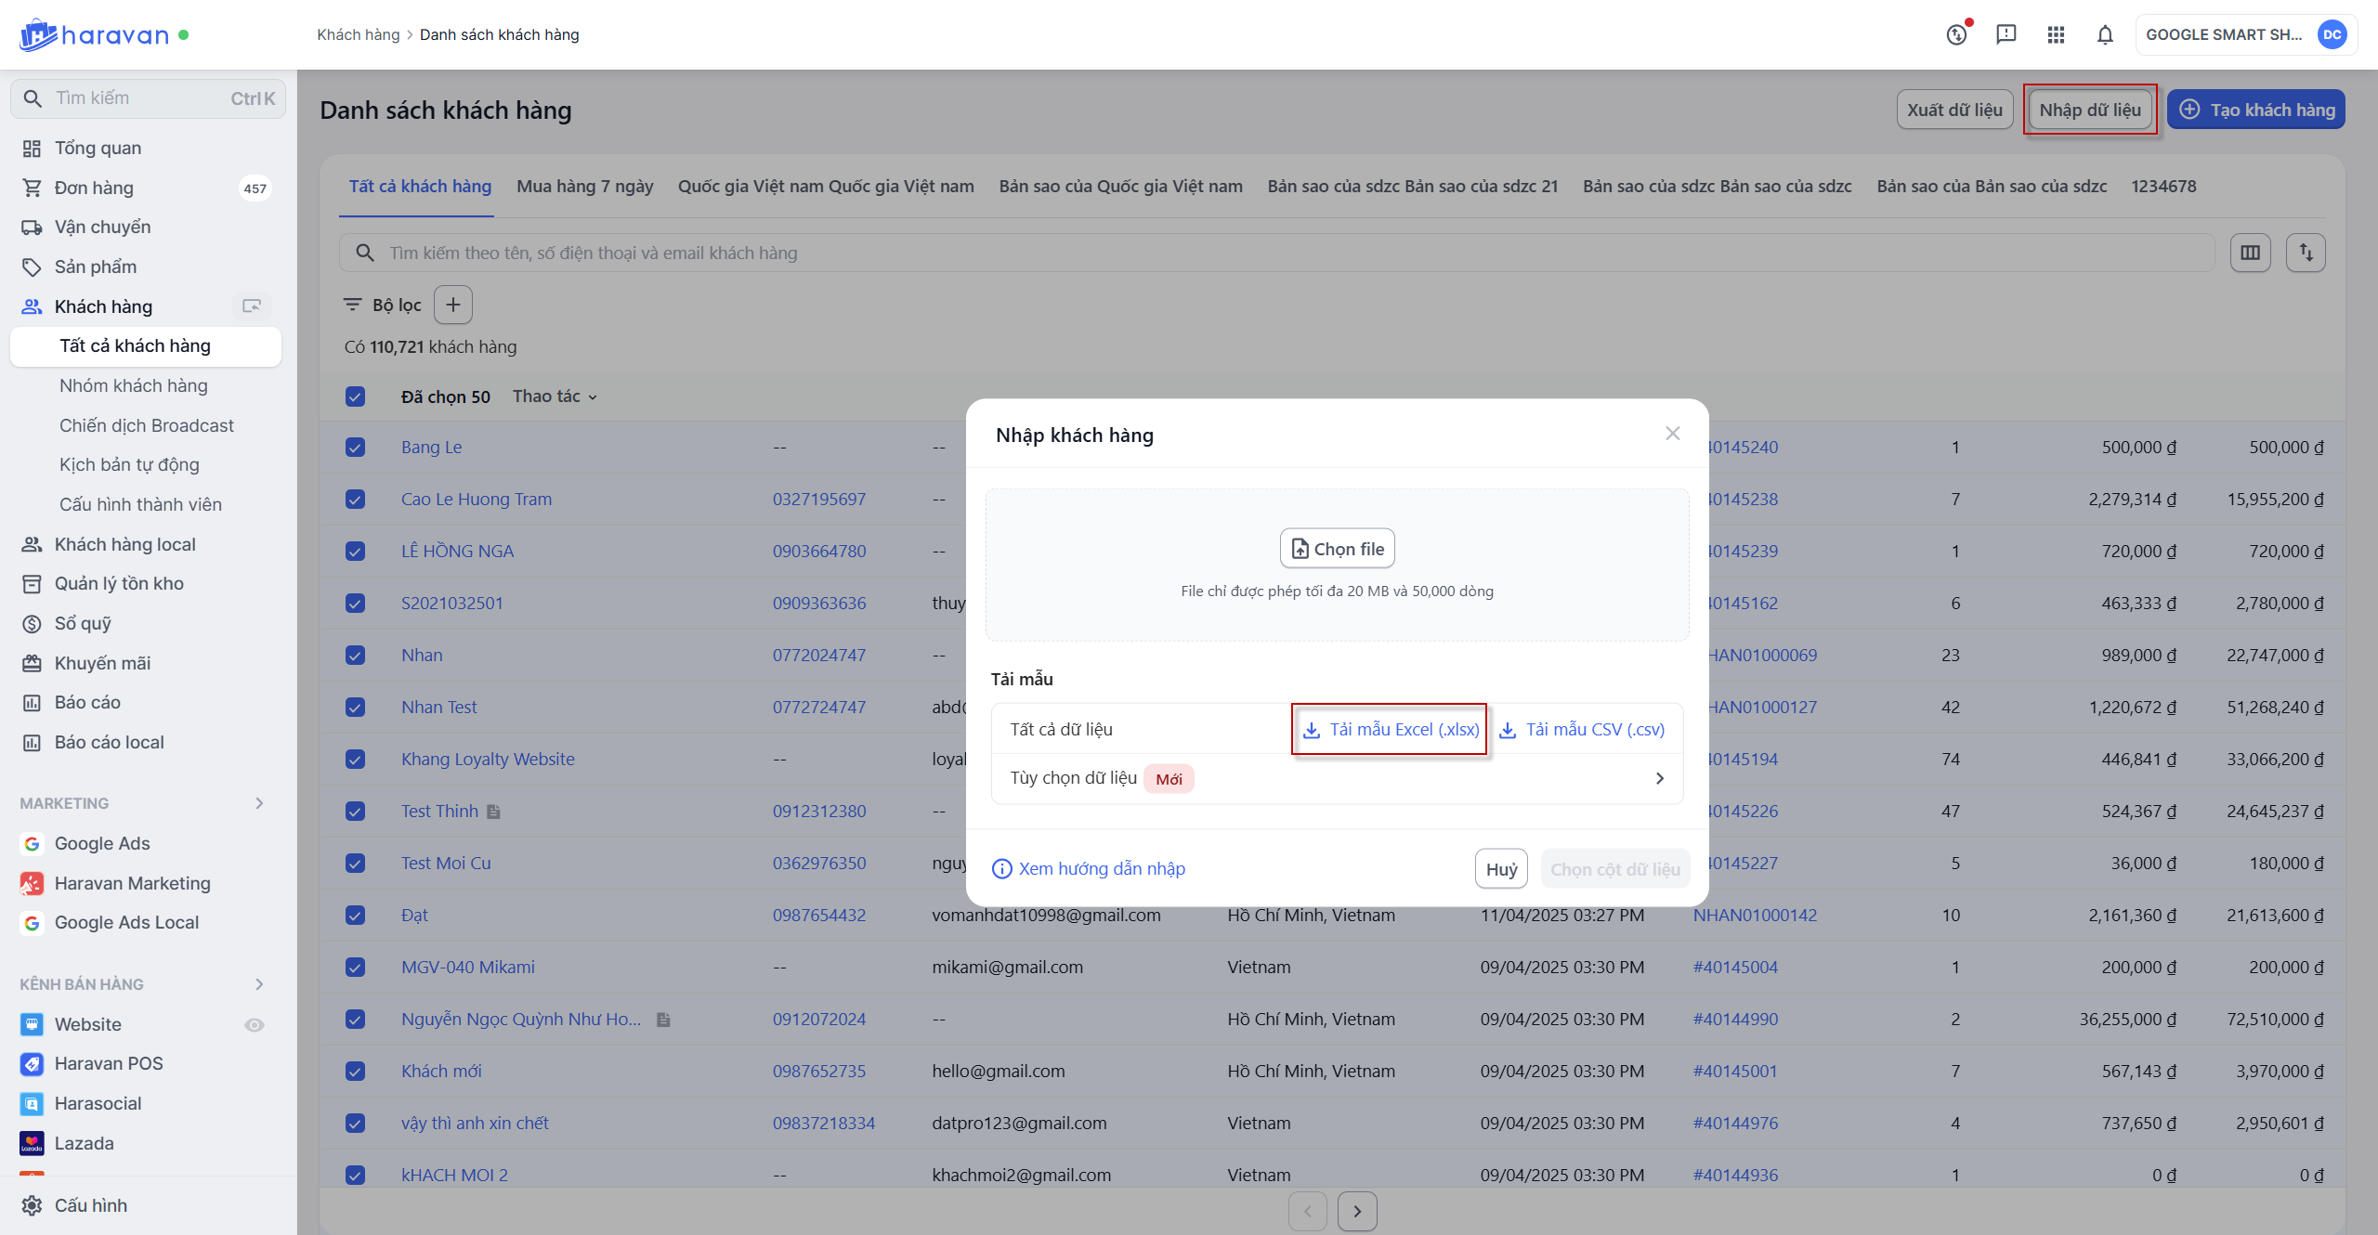Uncheck the select-all customers checkbox
The height and width of the screenshot is (1235, 2378).
(355, 396)
